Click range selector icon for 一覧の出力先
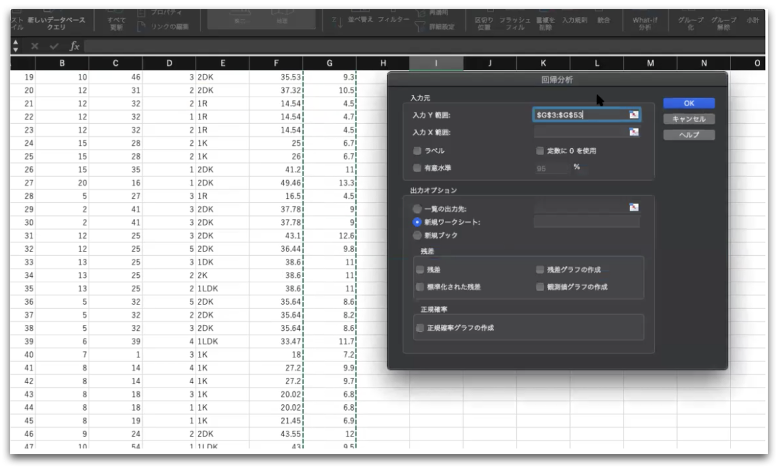The width and height of the screenshot is (778, 467). pyautogui.click(x=634, y=208)
